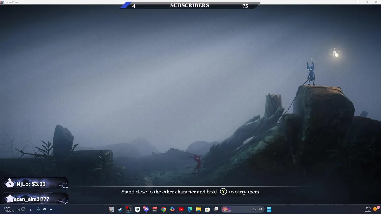The width and height of the screenshot is (381, 214).
Task: Click the yellow Y button prompt
Action: pyautogui.click(x=223, y=192)
